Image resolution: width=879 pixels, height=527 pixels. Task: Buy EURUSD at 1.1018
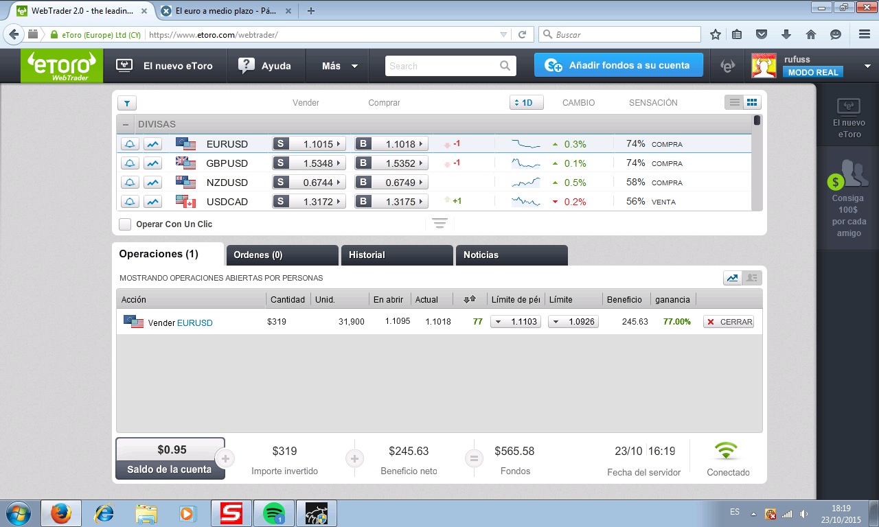(391, 144)
